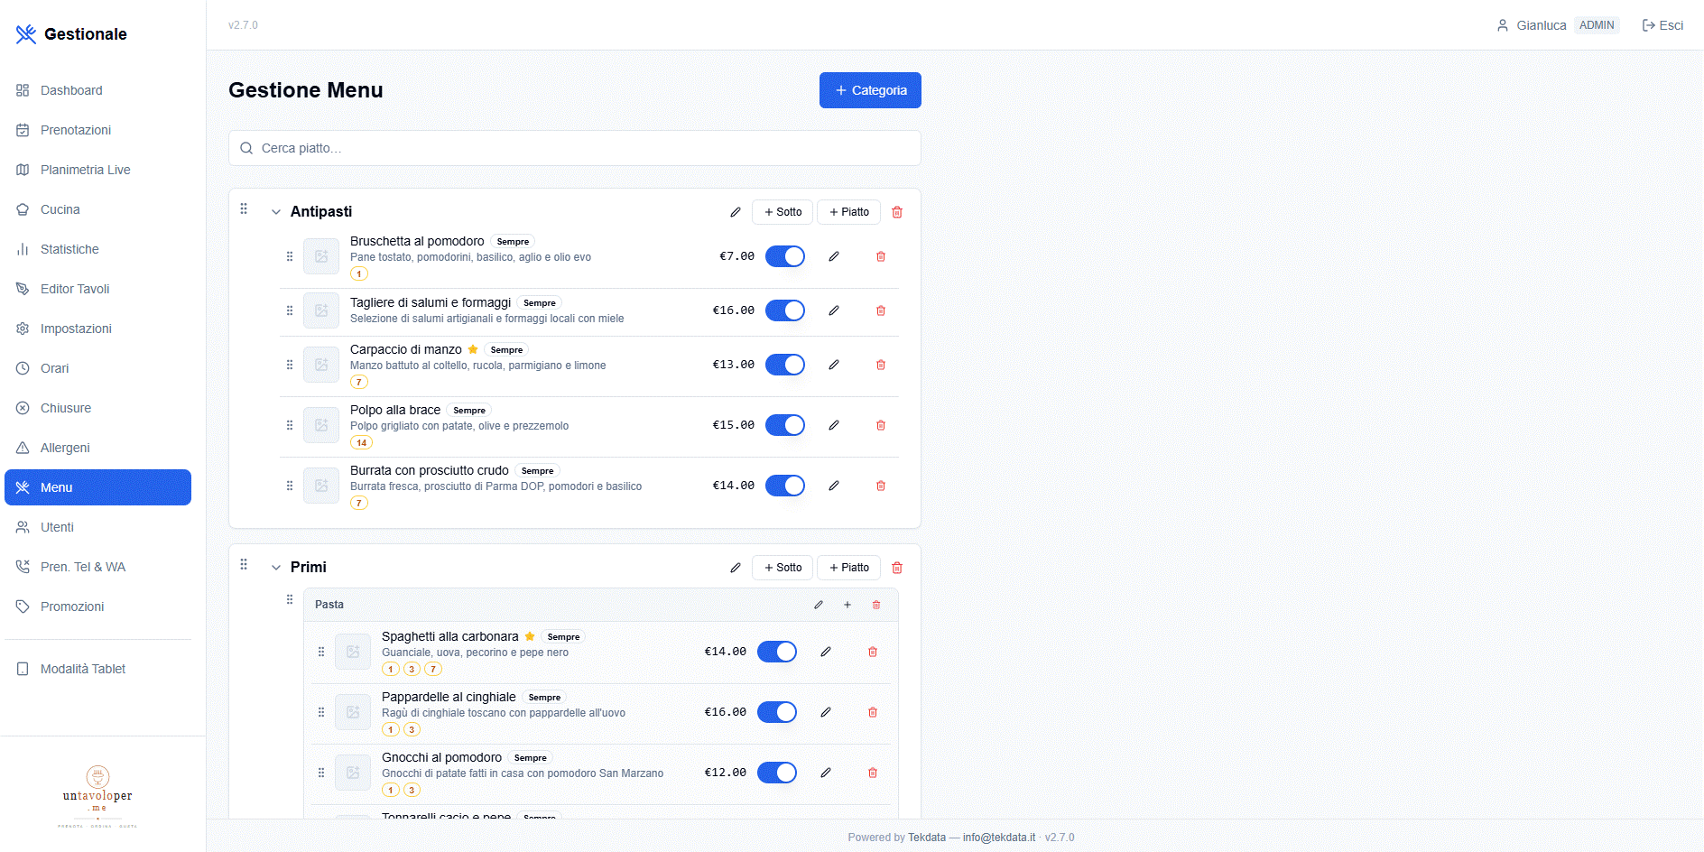
Task: Add a dish to Pasta subcategory
Action: pos(847,605)
